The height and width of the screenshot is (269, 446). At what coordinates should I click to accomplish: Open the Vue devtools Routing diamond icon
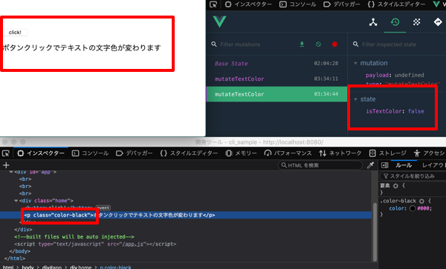pyautogui.click(x=438, y=21)
